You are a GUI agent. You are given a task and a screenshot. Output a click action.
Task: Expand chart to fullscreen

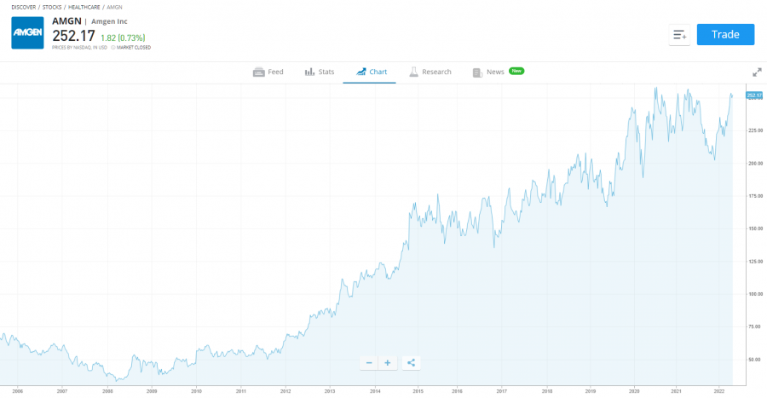click(x=757, y=72)
